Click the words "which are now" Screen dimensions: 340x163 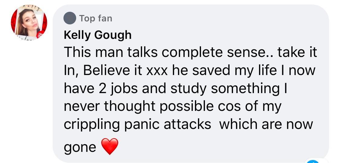[266, 125]
